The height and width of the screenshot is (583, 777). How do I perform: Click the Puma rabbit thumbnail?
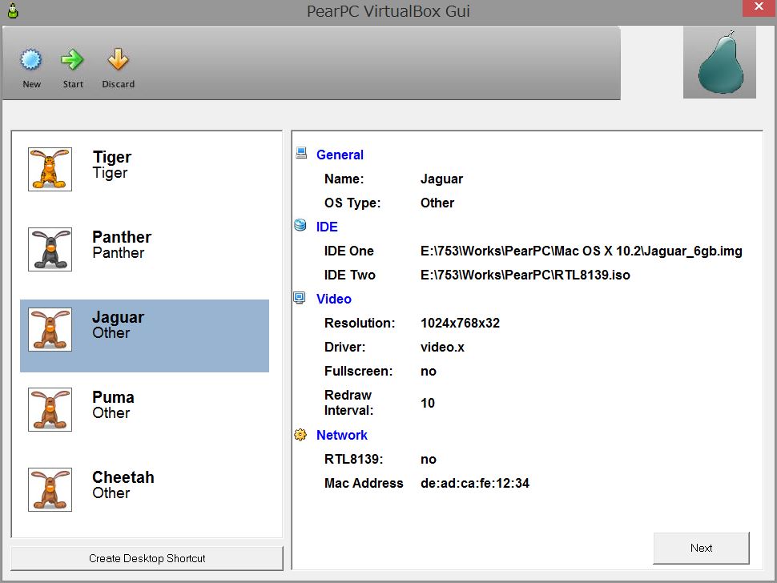pyautogui.click(x=50, y=410)
